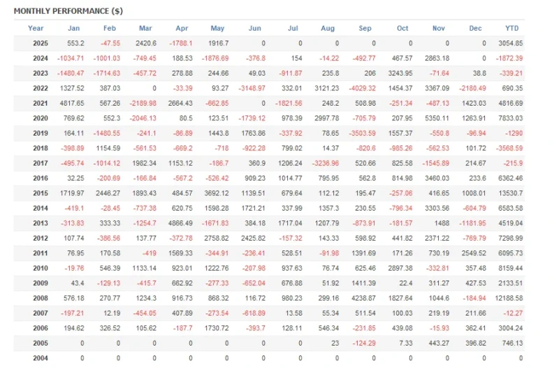Click the 2024 YTD value -1872.39
Image resolution: width=559 pixels, height=368 pixels.
point(509,58)
